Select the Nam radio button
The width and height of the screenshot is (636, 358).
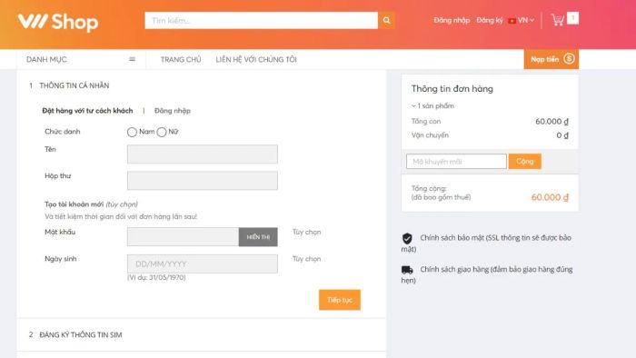pyautogui.click(x=132, y=132)
